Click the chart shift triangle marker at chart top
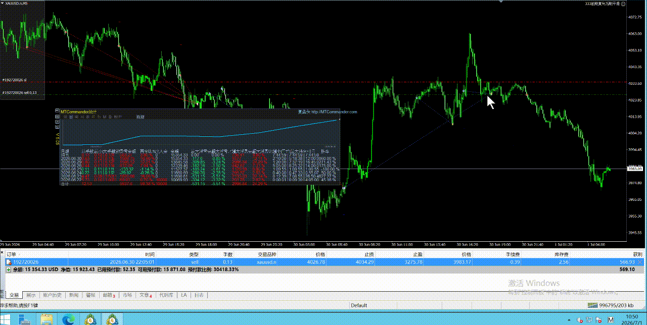The width and height of the screenshot is (647, 325). tap(500, 2)
